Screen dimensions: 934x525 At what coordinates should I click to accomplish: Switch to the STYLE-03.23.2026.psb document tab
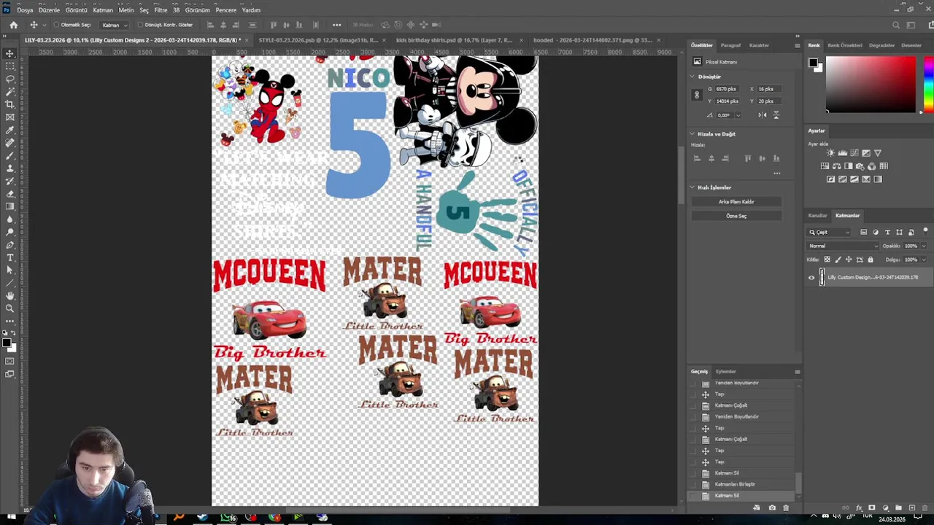pos(318,40)
